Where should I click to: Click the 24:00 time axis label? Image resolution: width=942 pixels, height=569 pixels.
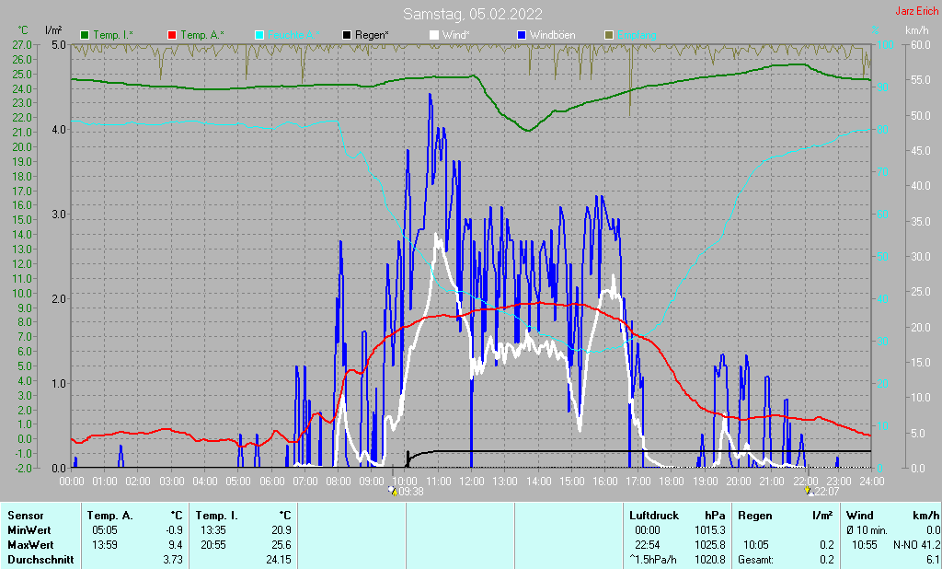[x=871, y=482]
